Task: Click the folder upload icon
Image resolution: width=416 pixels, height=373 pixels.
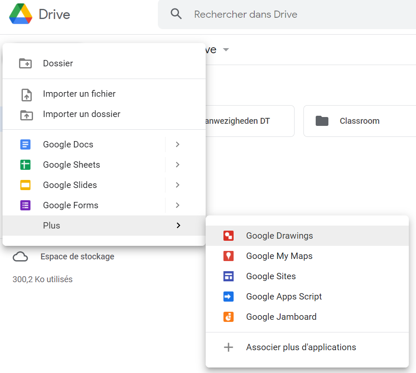Action: point(27,115)
